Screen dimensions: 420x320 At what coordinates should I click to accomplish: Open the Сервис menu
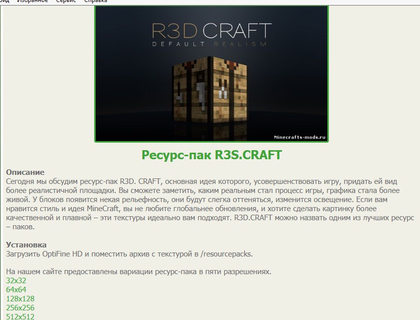(66, 1)
